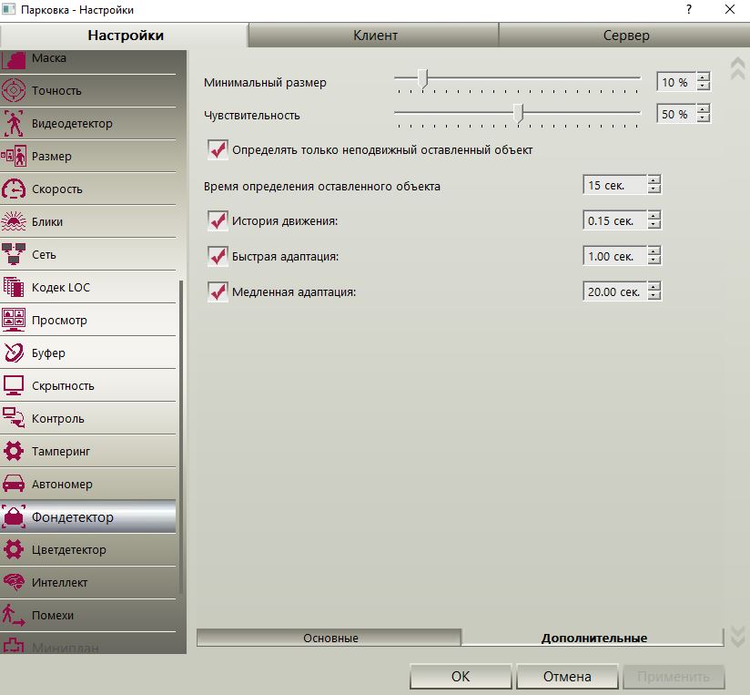This screenshot has width=750, height=695.
Task: Disable the Быстрая адаптация checkbox
Action: coord(218,256)
